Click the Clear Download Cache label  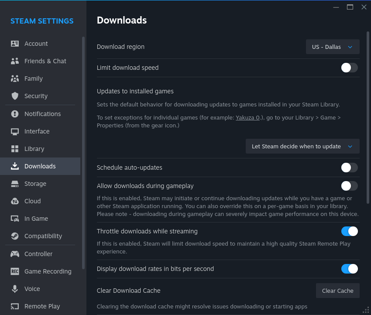point(128,291)
